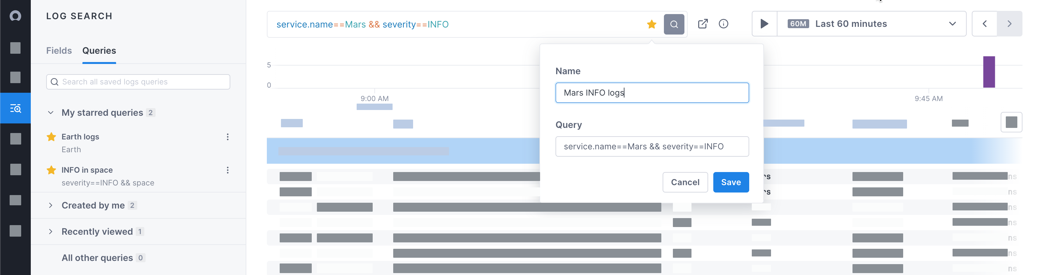Screen dimensions: 1043x275
Task: Open more options for INFO in space
Action: tap(227, 170)
